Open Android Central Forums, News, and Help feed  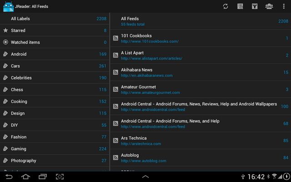point(201,123)
